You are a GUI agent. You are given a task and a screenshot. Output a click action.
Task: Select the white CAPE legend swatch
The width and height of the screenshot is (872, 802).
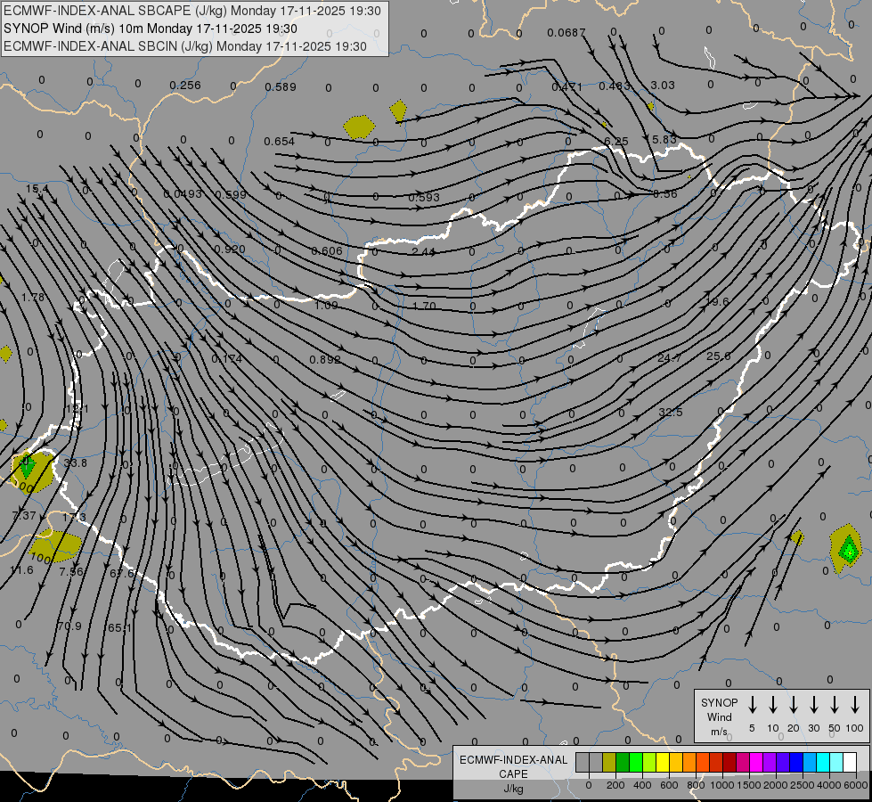tap(849, 762)
